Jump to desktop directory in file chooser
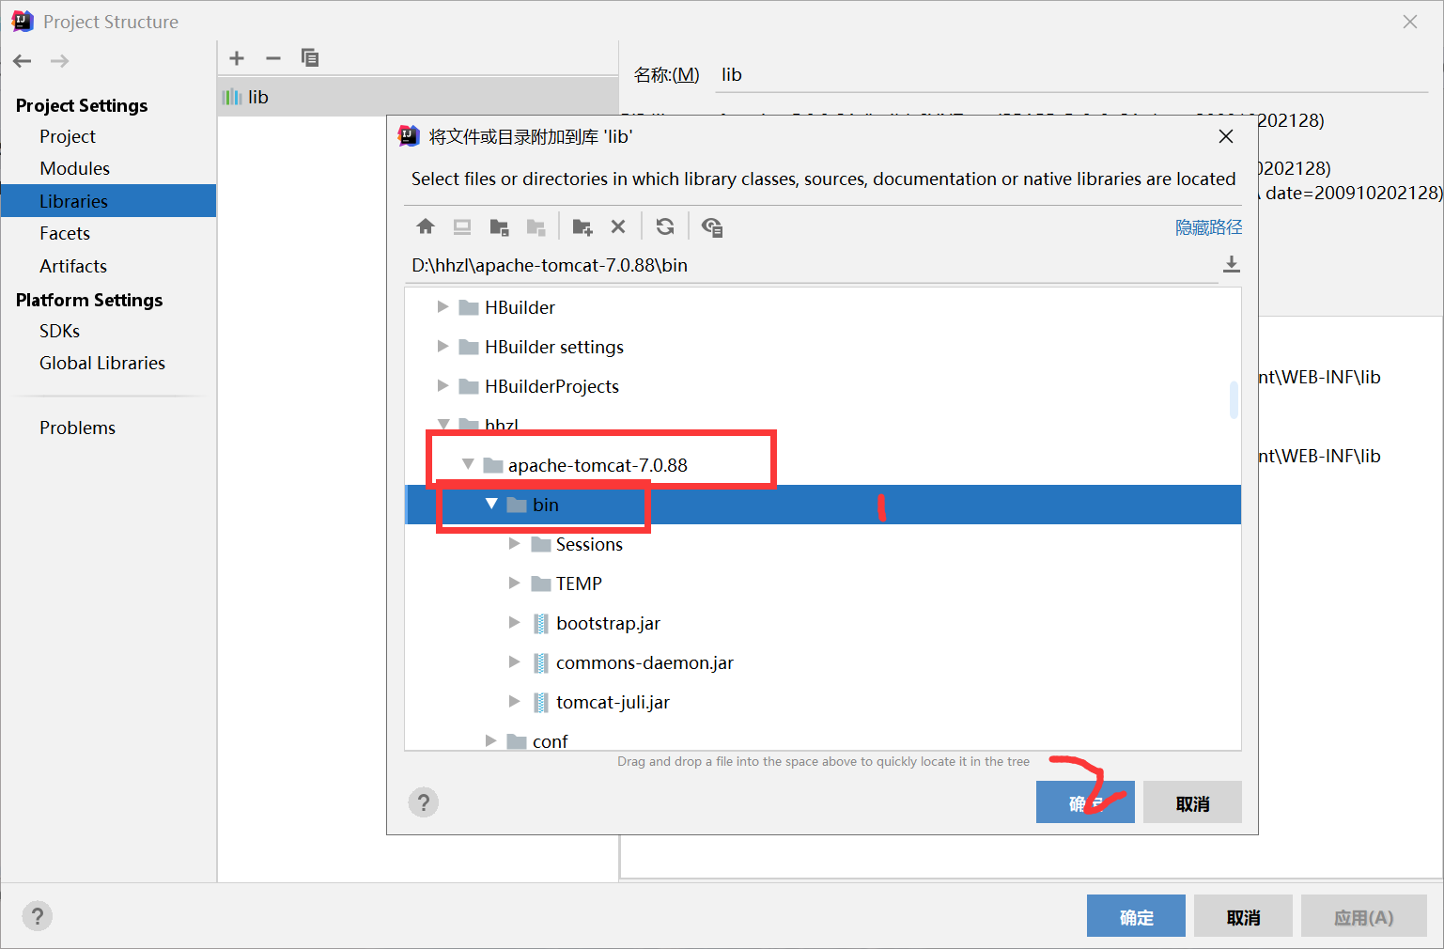 pyautogui.click(x=462, y=226)
